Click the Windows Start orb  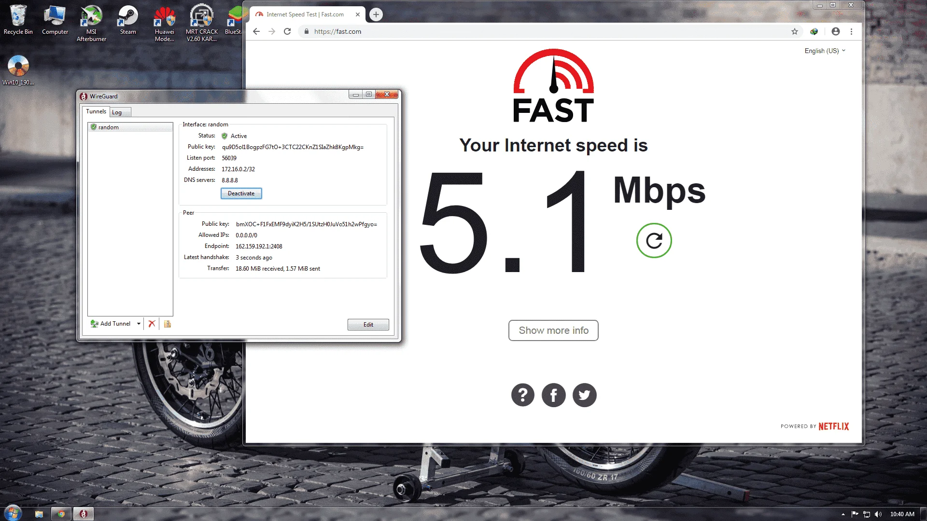tap(13, 513)
